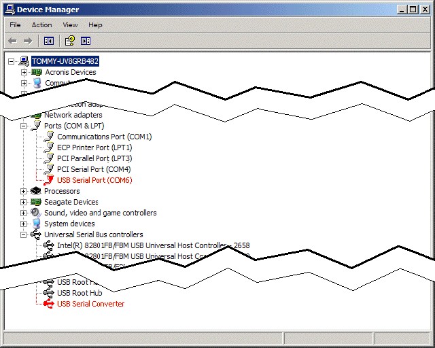Click the rightmost toolbar pane icon

[86, 41]
